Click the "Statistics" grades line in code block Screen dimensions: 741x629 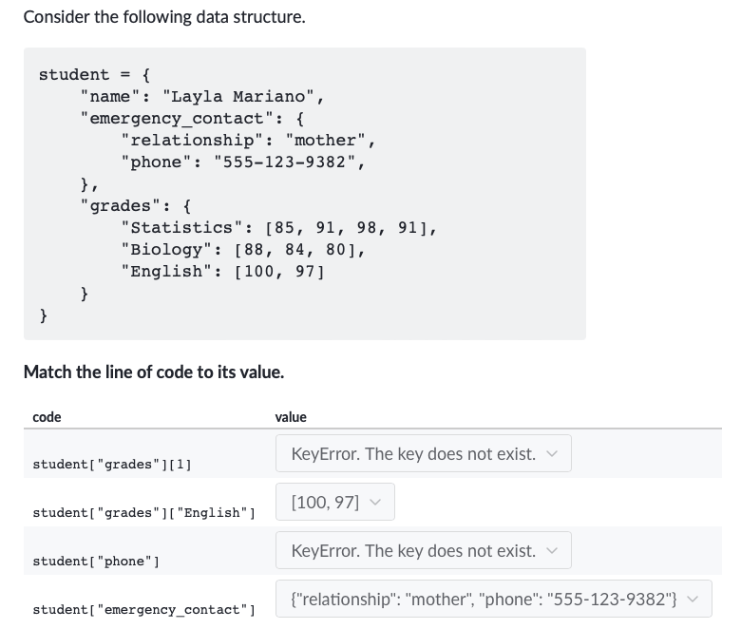click(x=278, y=228)
